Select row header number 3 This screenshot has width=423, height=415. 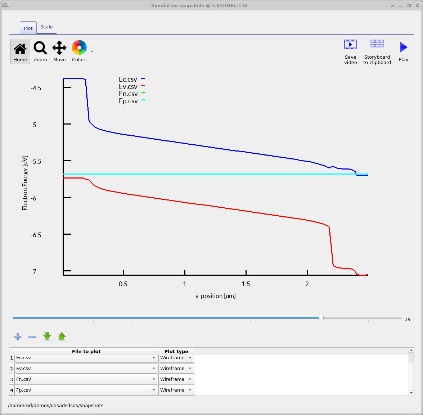point(12,379)
